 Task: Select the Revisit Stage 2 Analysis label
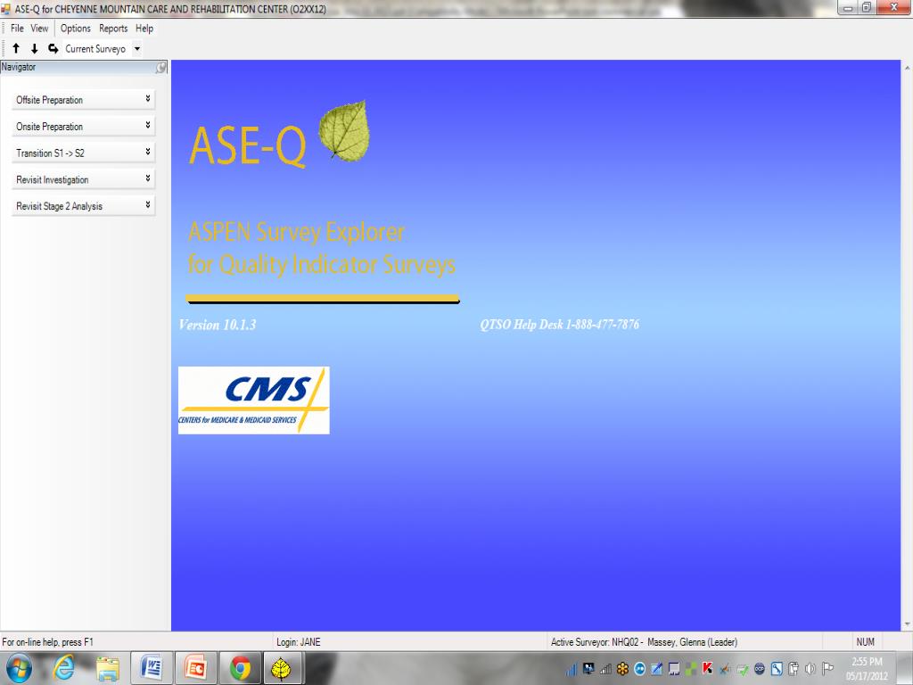click(x=60, y=206)
